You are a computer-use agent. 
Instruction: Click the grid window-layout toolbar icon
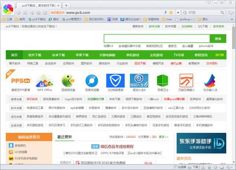(x=45, y=13)
